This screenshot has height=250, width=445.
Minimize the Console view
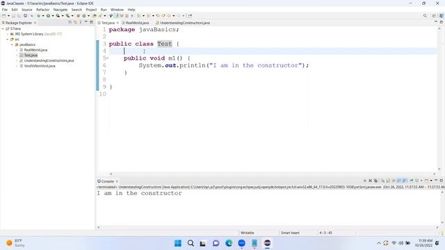436,181
